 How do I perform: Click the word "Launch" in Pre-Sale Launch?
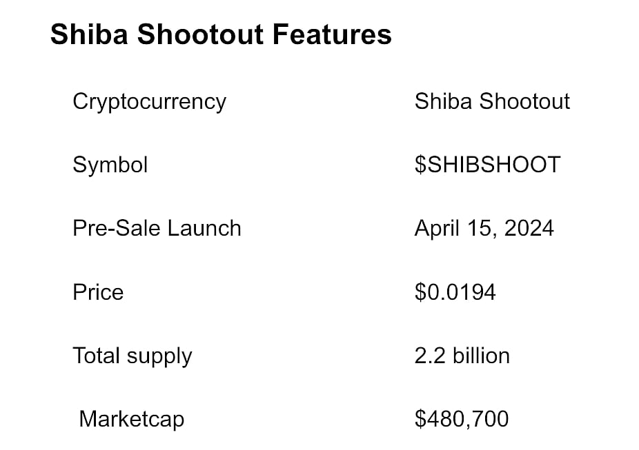pos(204,228)
